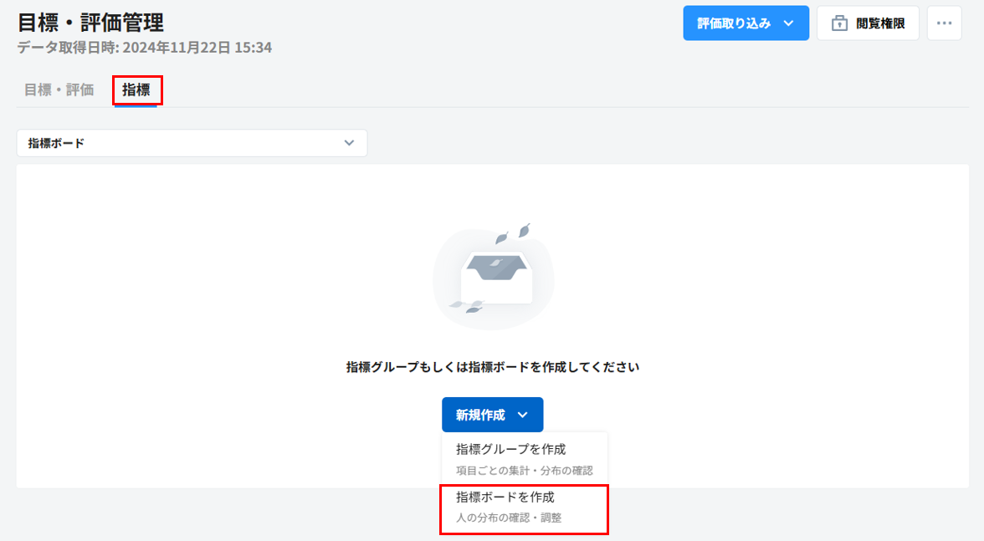Click the blue underline beneath 指標 tab
The image size is (984, 541).
136,105
